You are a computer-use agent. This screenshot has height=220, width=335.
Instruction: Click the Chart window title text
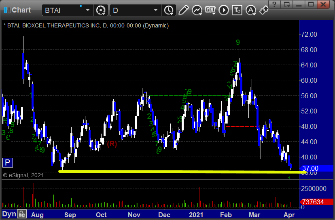click(x=21, y=10)
